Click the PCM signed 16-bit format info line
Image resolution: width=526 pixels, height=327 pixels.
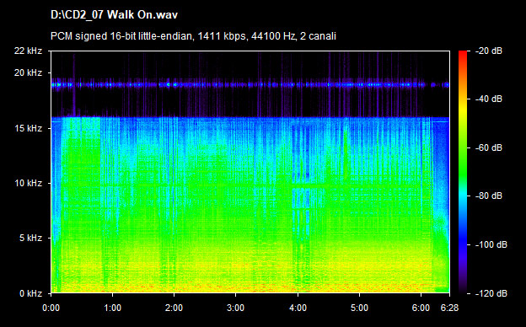tap(193, 36)
